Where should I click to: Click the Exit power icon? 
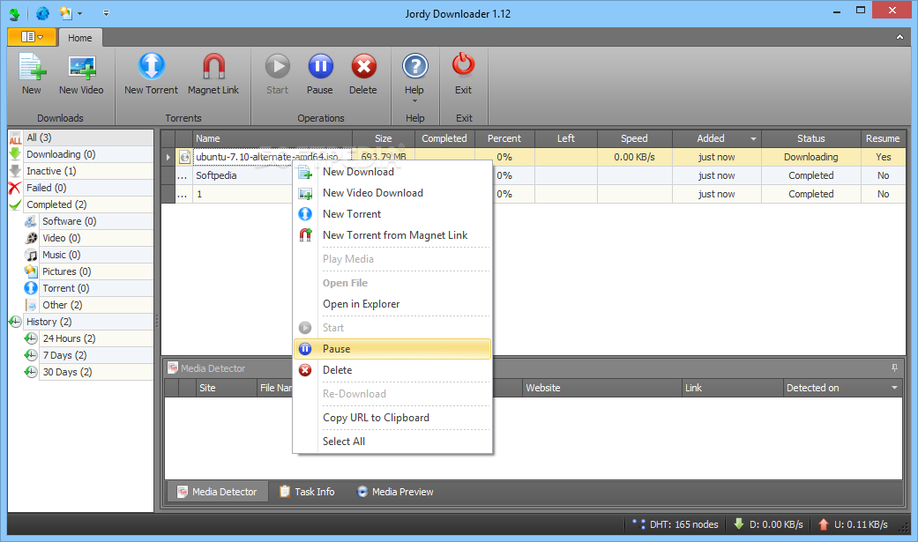(463, 65)
